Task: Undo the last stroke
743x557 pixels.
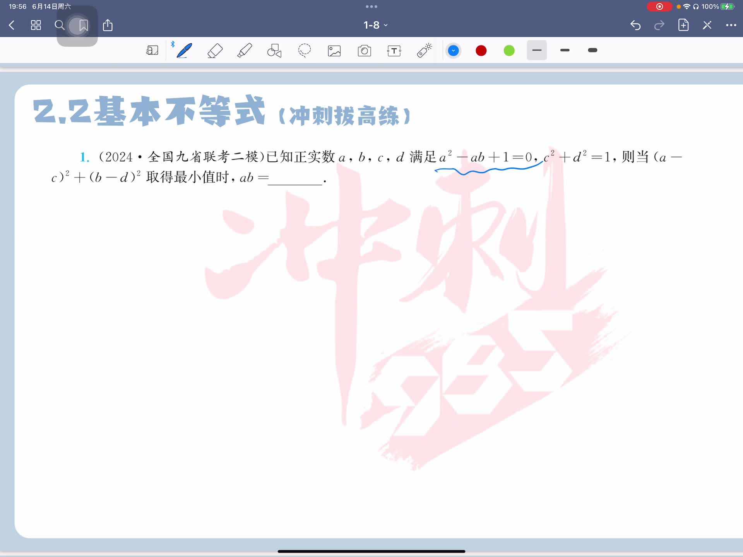Action: click(635, 26)
